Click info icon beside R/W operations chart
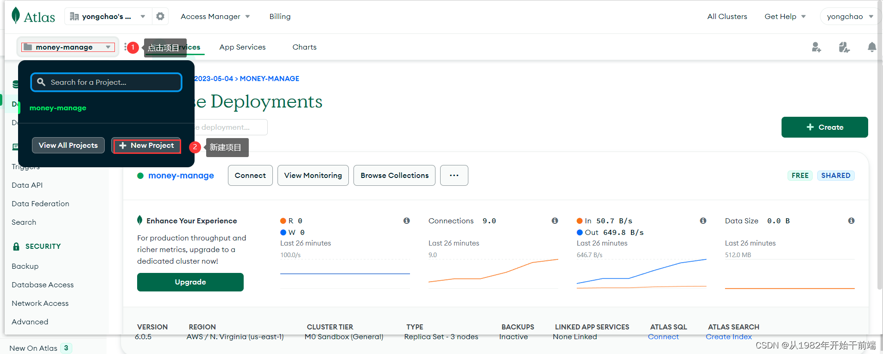The height and width of the screenshot is (354, 883). pyautogui.click(x=407, y=221)
